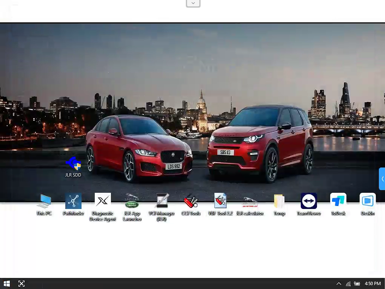Select the This PC desktop icon

[x=44, y=204]
